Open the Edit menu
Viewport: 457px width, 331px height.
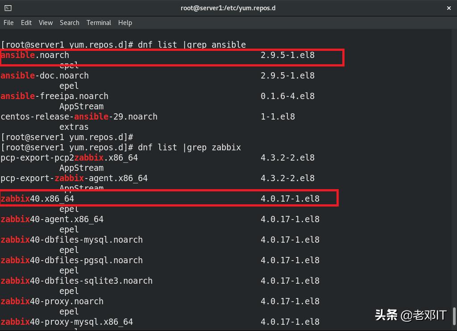click(x=26, y=22)
